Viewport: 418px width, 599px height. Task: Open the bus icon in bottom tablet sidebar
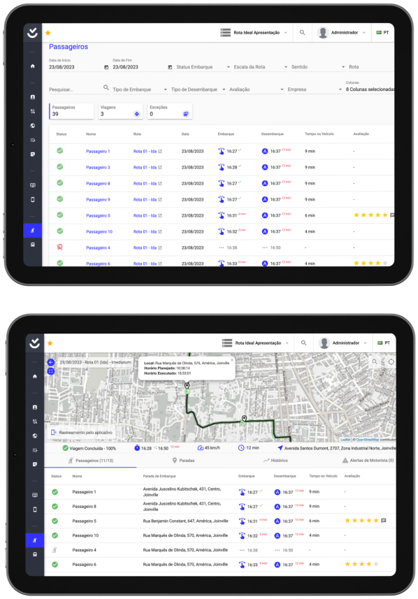(35, 554)
